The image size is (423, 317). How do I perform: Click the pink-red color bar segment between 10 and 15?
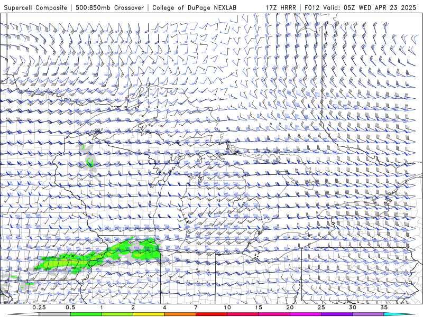pos(243,314)
